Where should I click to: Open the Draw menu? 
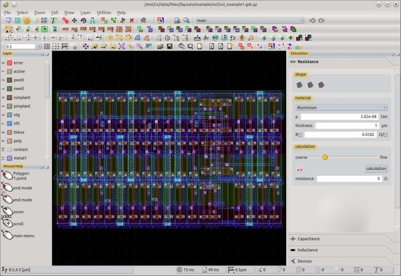(70, 12)
